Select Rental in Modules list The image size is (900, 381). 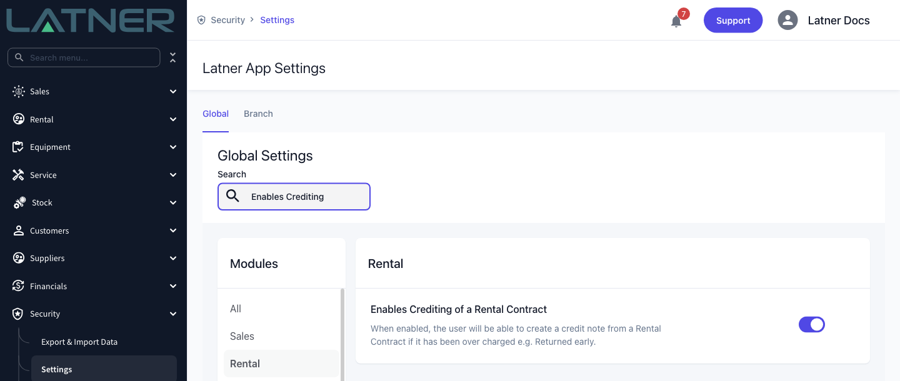(x=281, y=364)
